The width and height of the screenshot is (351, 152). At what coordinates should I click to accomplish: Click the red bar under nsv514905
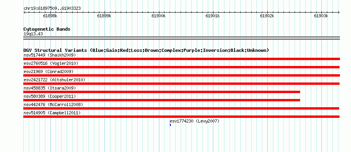[x=181, y=117]
